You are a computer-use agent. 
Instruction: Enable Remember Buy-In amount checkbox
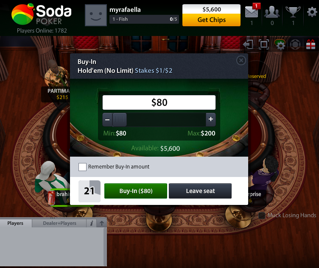82,167
